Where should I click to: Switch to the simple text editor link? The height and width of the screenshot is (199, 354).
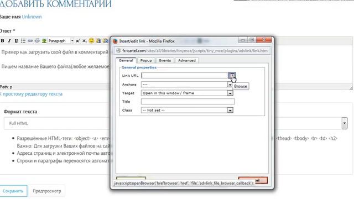31,94
